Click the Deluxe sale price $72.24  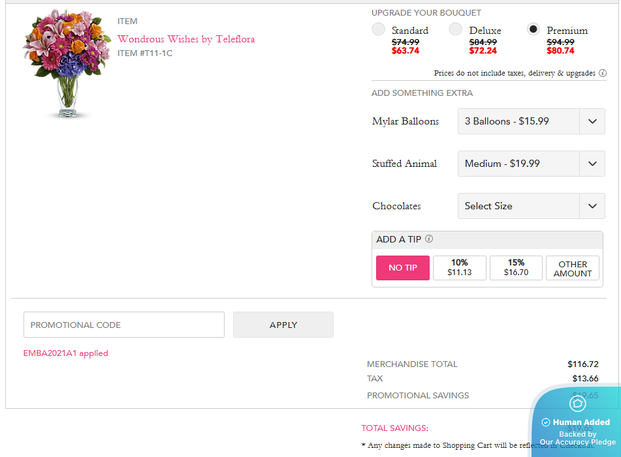tap(483, 51)
